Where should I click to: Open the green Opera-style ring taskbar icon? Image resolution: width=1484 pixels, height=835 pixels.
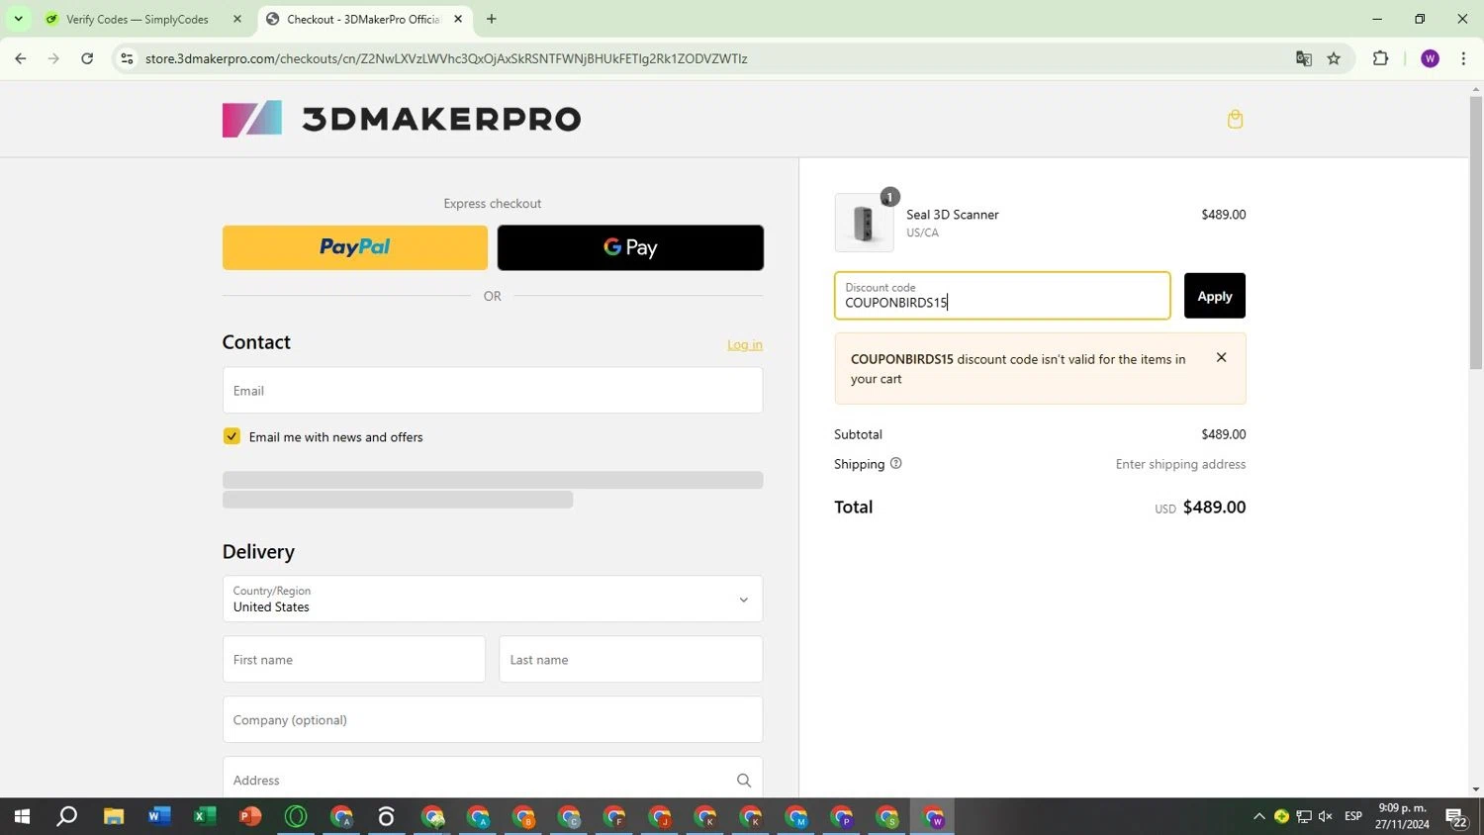(296, 816)
